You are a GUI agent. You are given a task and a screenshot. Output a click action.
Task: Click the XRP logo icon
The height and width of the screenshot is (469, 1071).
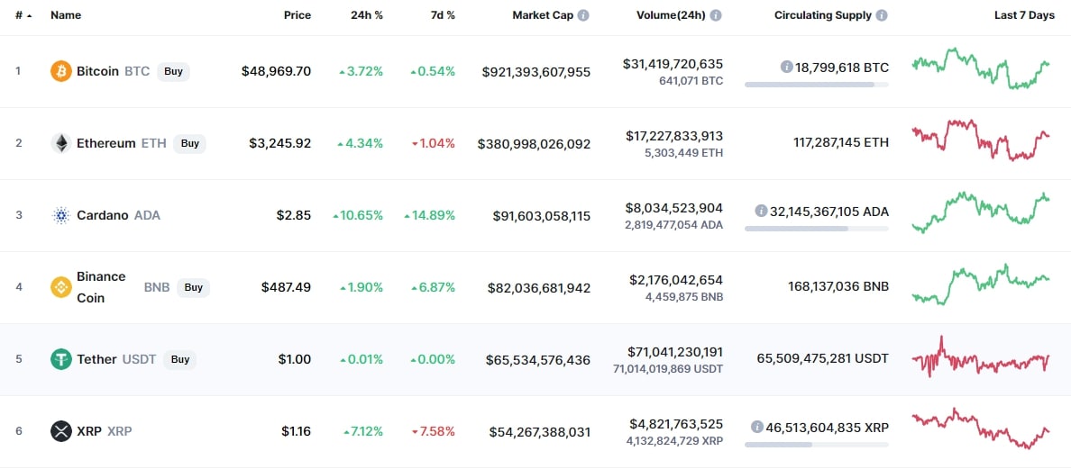tap(60, 431)
